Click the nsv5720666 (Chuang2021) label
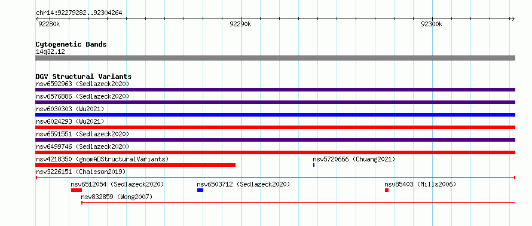This screenshot has width=532, height=226. tap(354, 159)
